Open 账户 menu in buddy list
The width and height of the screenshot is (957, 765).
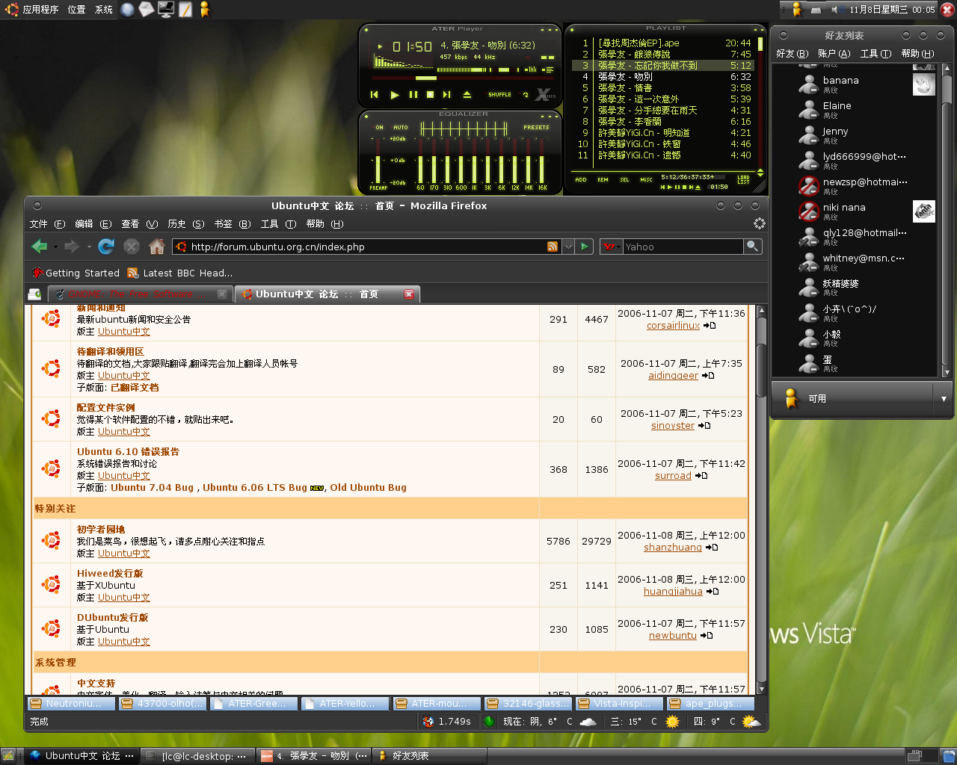coord(834,54)
